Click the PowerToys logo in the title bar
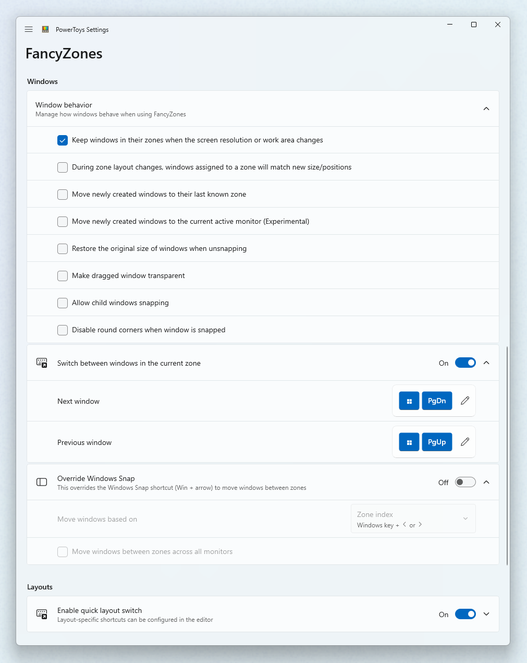 45,29
